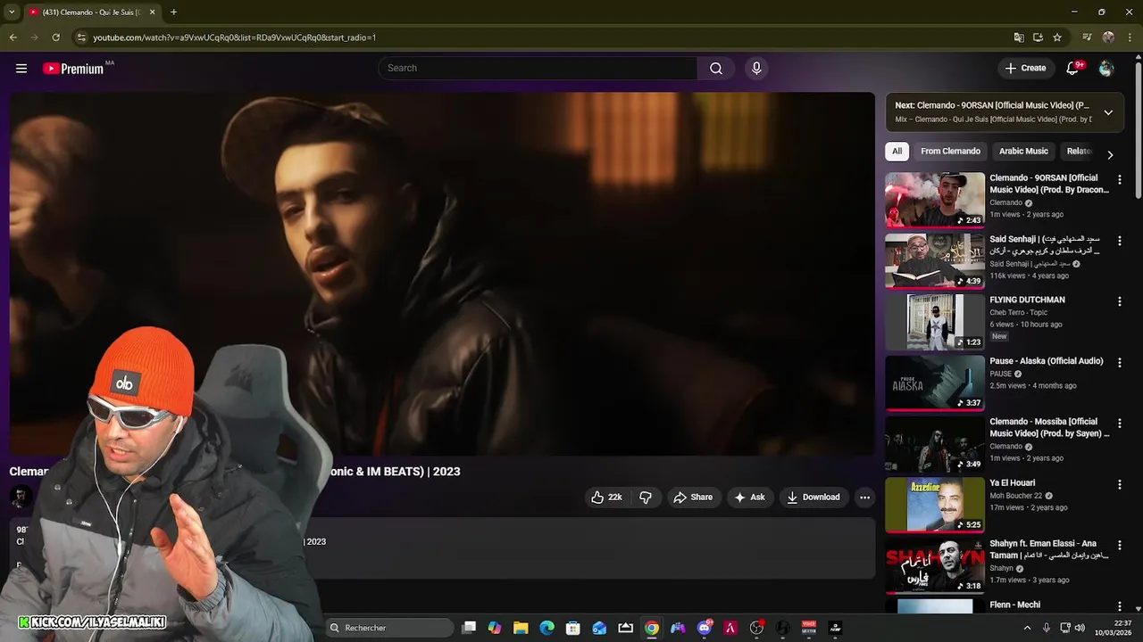Select the From Clemando filter chip
Viewport: 1143px width, 642px height.
point(950,151)
